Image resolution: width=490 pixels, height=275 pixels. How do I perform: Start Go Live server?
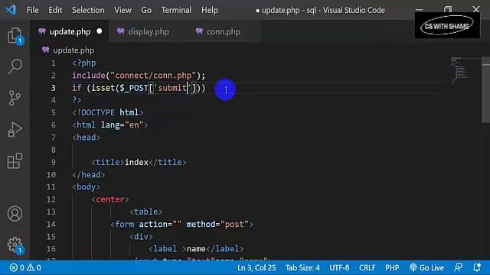[426, 267]
